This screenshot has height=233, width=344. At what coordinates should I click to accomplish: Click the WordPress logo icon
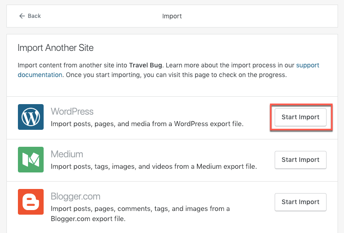coord(31,117)
